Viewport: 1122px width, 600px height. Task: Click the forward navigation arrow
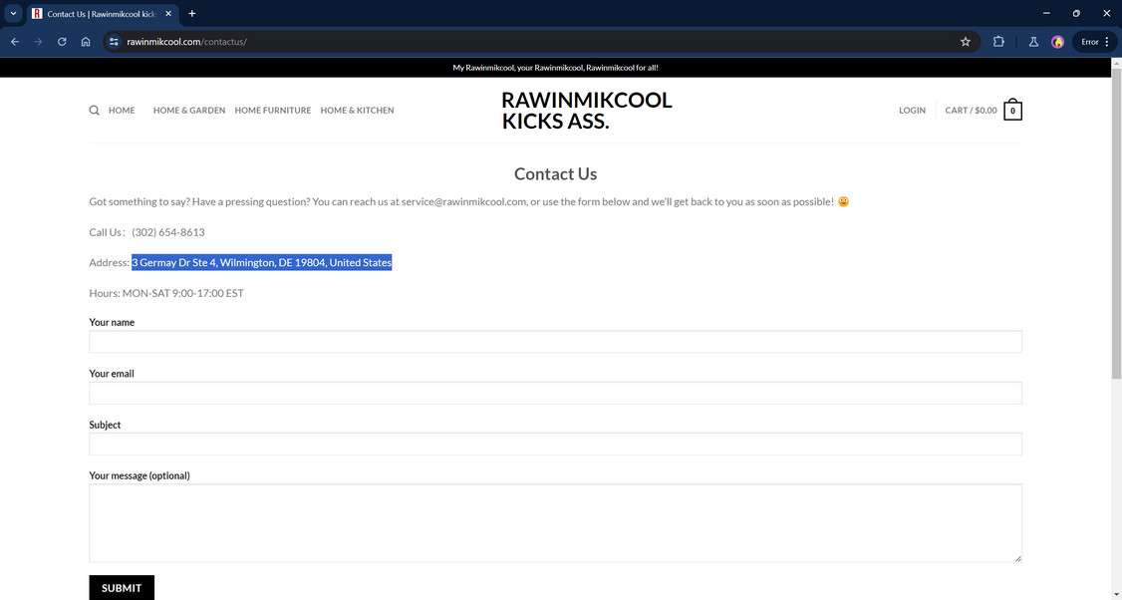click(38, 42)
